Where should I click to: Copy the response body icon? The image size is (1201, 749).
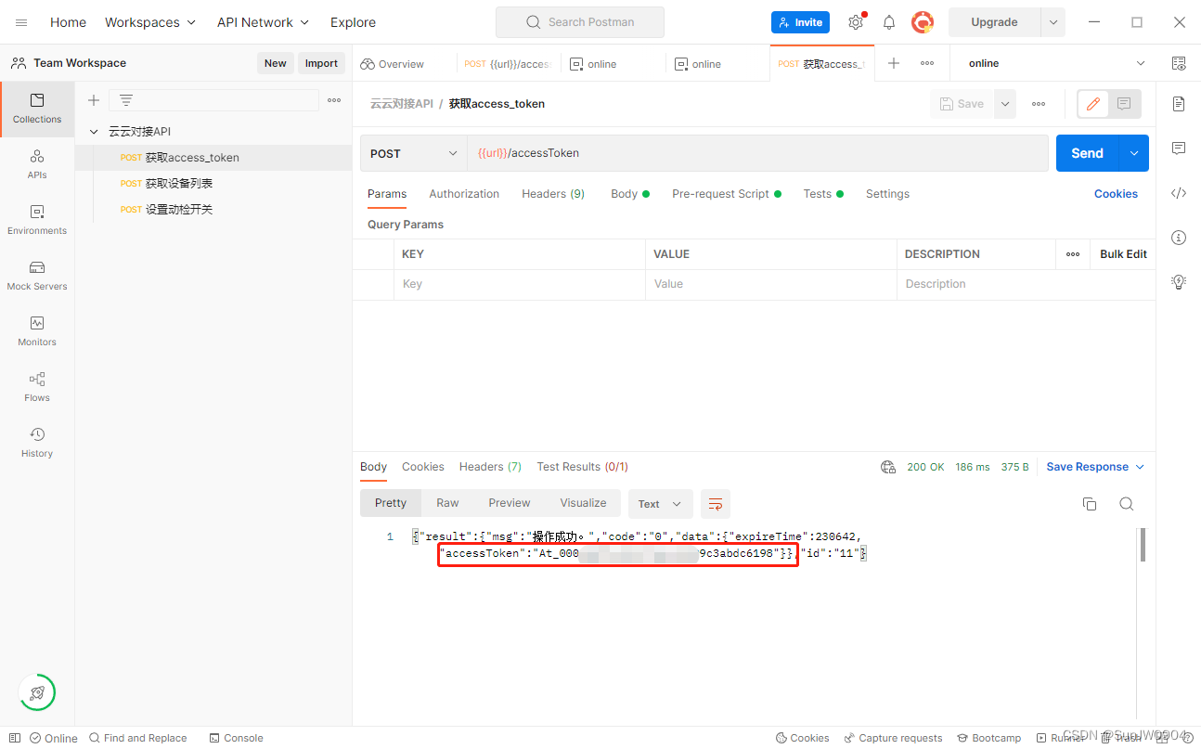point(1090,504)
